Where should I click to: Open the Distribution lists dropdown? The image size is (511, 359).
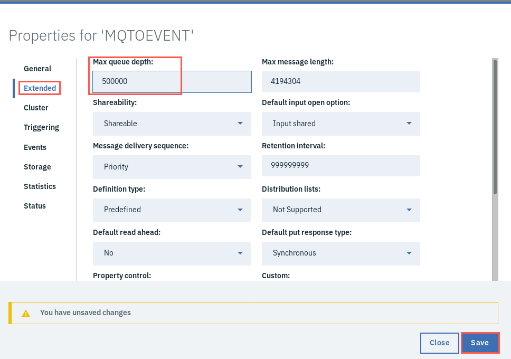point(341,210)
